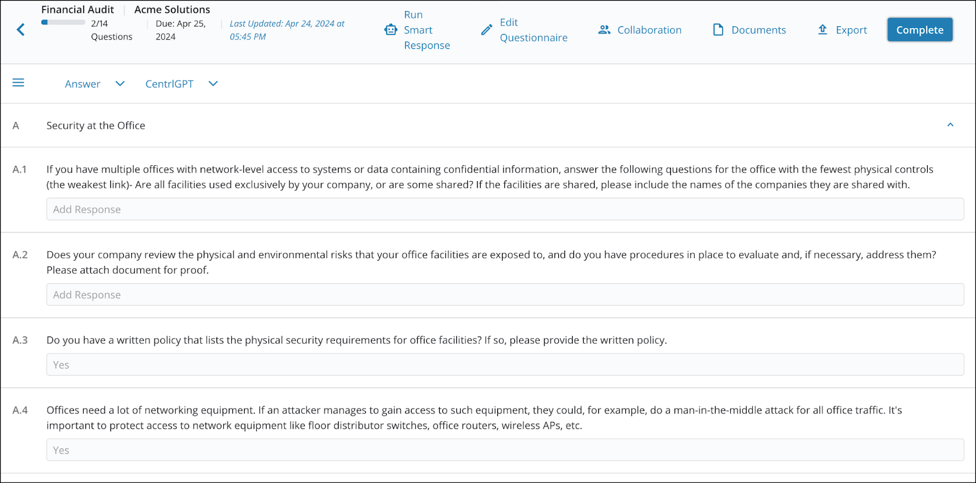The image size is (976, 483).
Task: Click the Edit Questionnaire pencil icon
Action: (x=487, y=30)
